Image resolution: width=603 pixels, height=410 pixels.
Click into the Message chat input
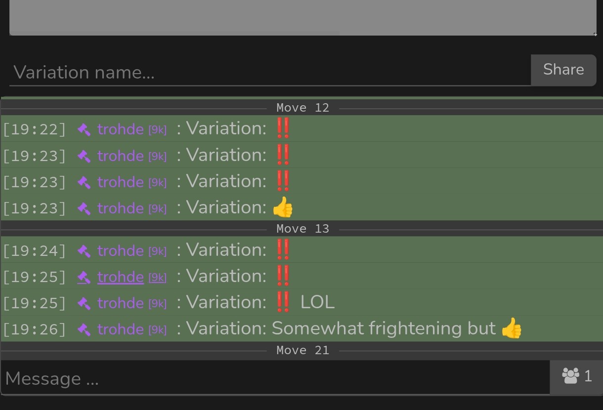tap(275, 378)
